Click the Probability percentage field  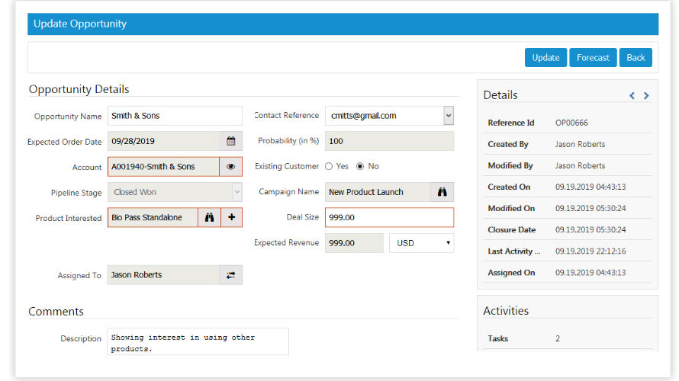(x=389, y=141)
